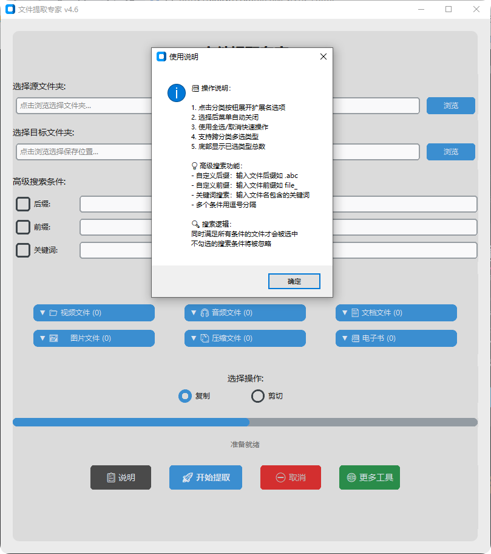The image size is (491, 554).
Task: Click the 确定 button in the dialog
Action: click(294, 281)
